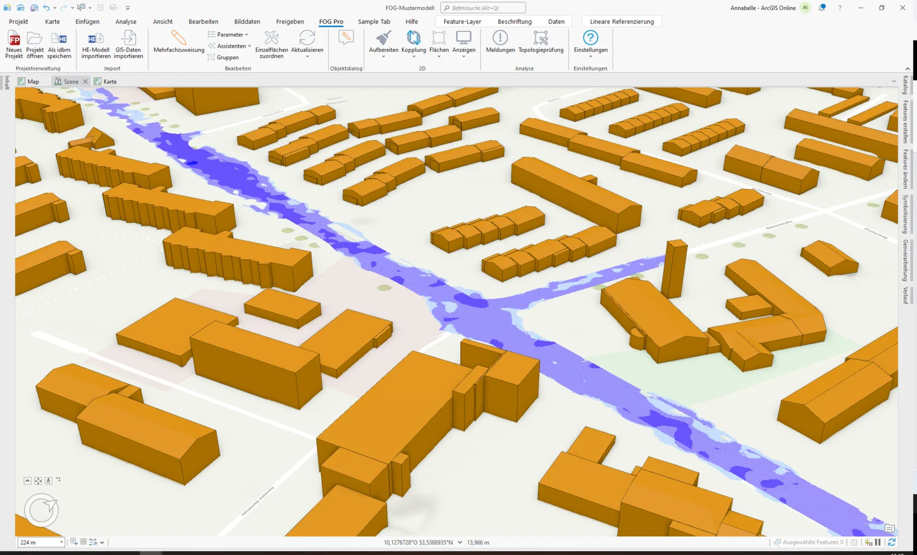Screen dimensions: 917x555
Task: Switch to the Bilddaten ribbon tab
Action: [x=247, y=21]
